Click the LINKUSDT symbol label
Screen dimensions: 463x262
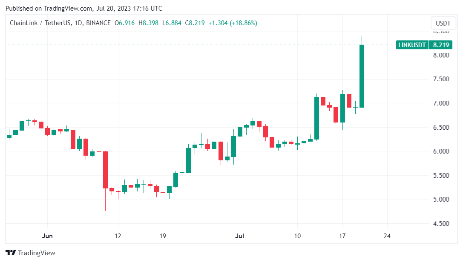click(x=412, y=45)
